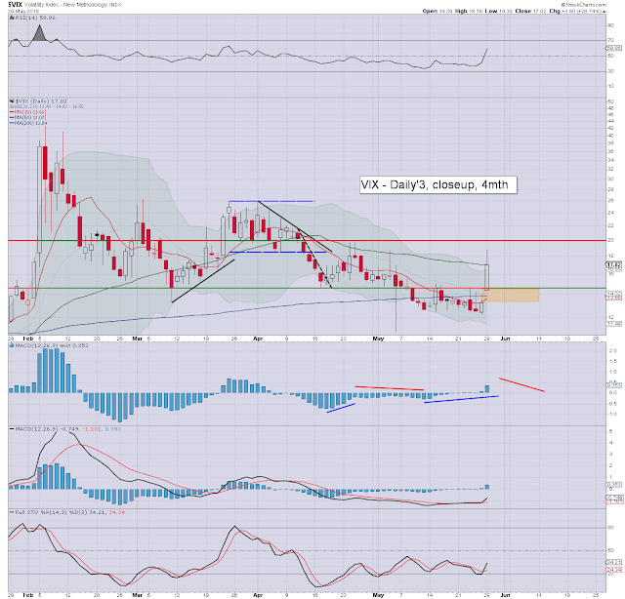The height and width of the screenshot is (599, 625).
Task: Click the 29 May 2018 chart date
Action: point(23,11)
